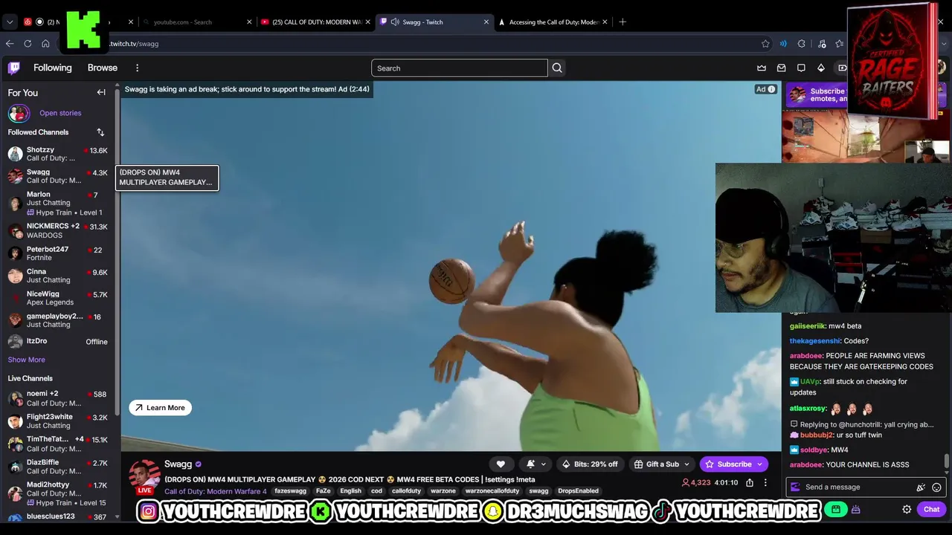This screenshot has width=952, height=535.
Task: Open the Power-ups icon near chat gear
Action: point(856,510)
